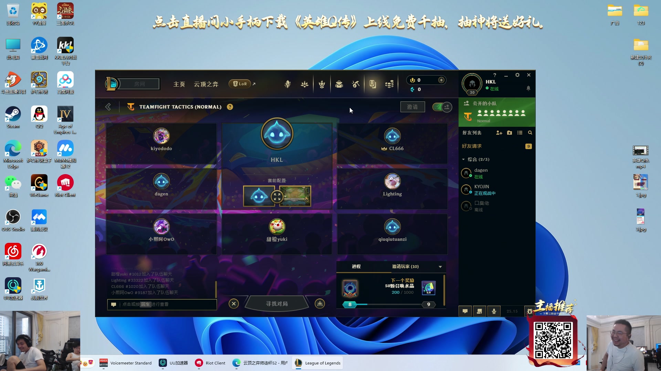
Task: Toggle the open party switch
Action: (442, 107)
